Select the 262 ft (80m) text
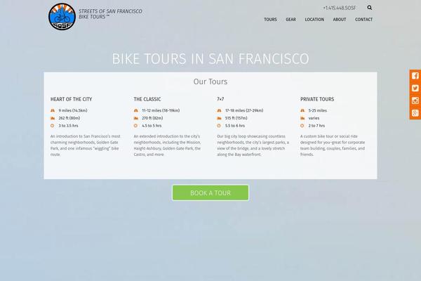Screen dimensions: 421x281 (69, 118)
